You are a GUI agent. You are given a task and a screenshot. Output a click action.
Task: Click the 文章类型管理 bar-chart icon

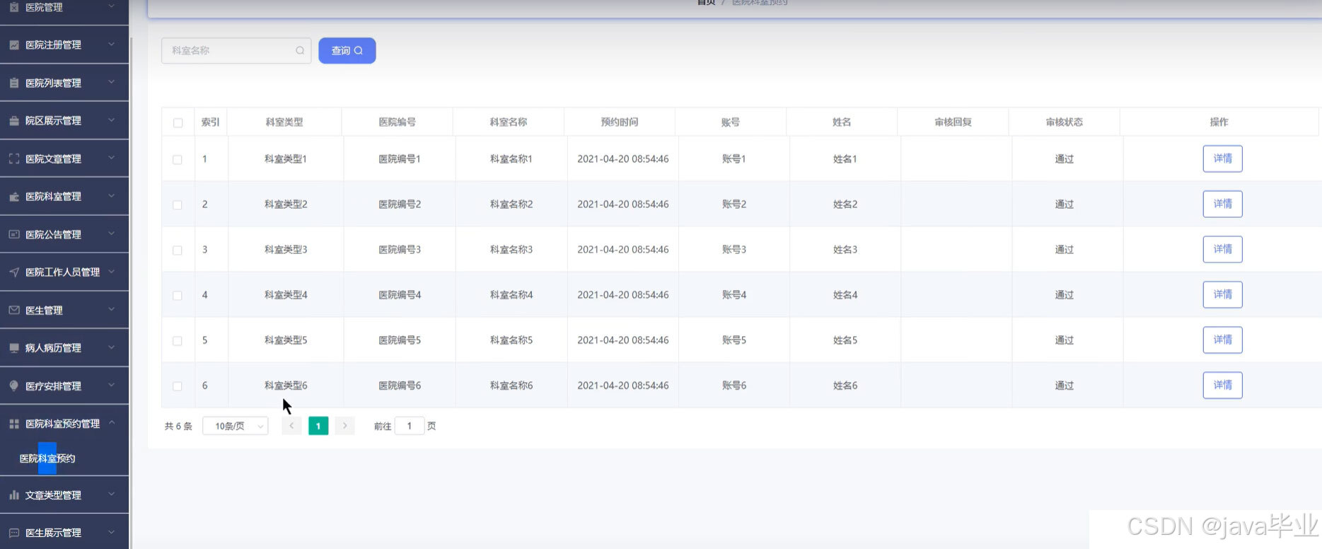[x=14, y=495]
